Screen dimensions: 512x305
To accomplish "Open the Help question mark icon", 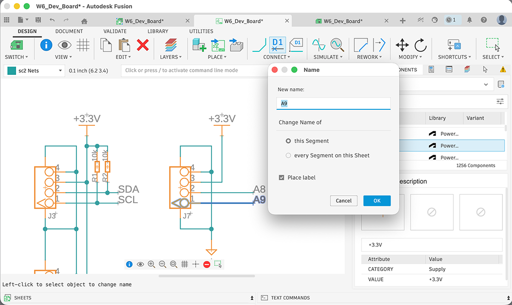I will [x=484, y=20].
